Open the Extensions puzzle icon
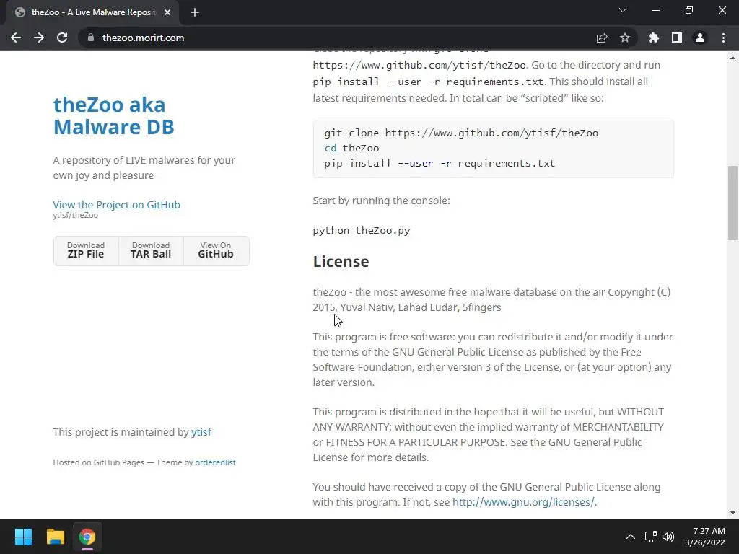 [654, 38]
